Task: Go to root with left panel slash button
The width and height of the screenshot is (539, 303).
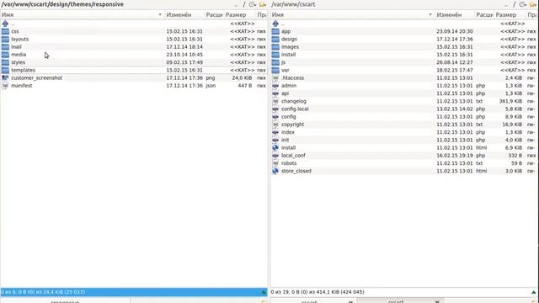Action: click(x=244, y=4)
